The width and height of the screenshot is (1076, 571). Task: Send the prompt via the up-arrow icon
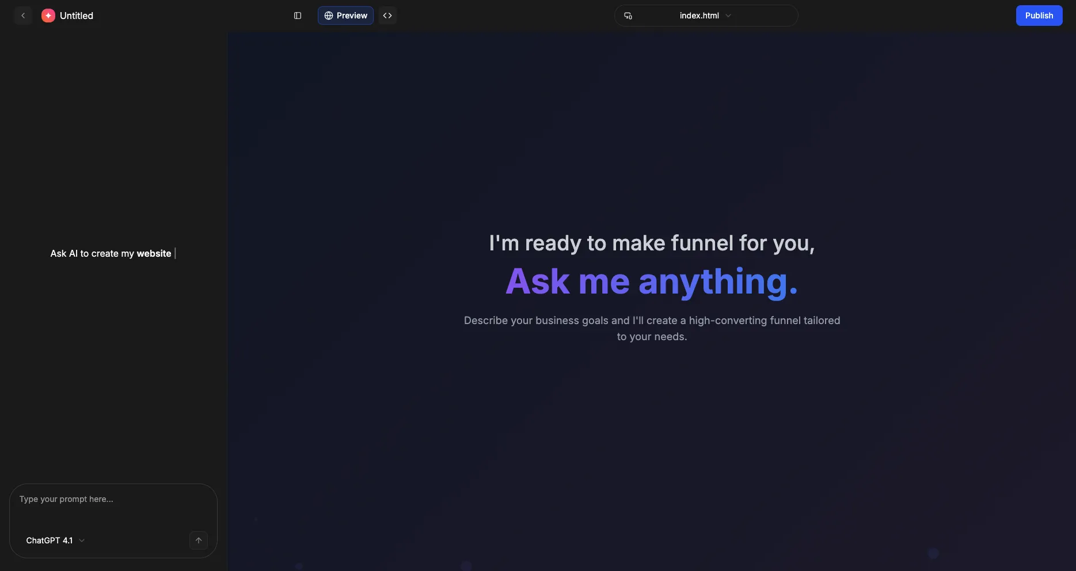[198, 540]
